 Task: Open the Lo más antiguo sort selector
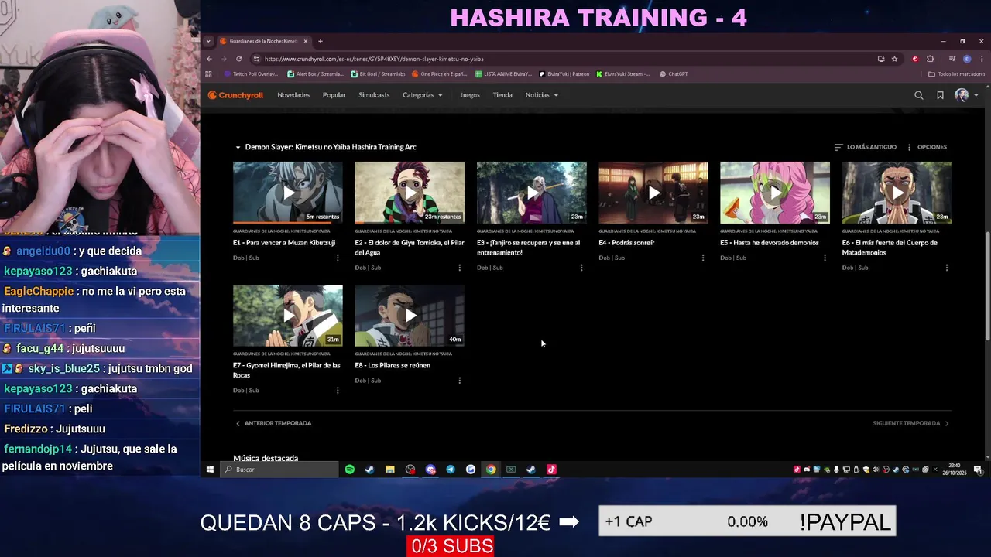pyautogui.click(x=865, y=147)
